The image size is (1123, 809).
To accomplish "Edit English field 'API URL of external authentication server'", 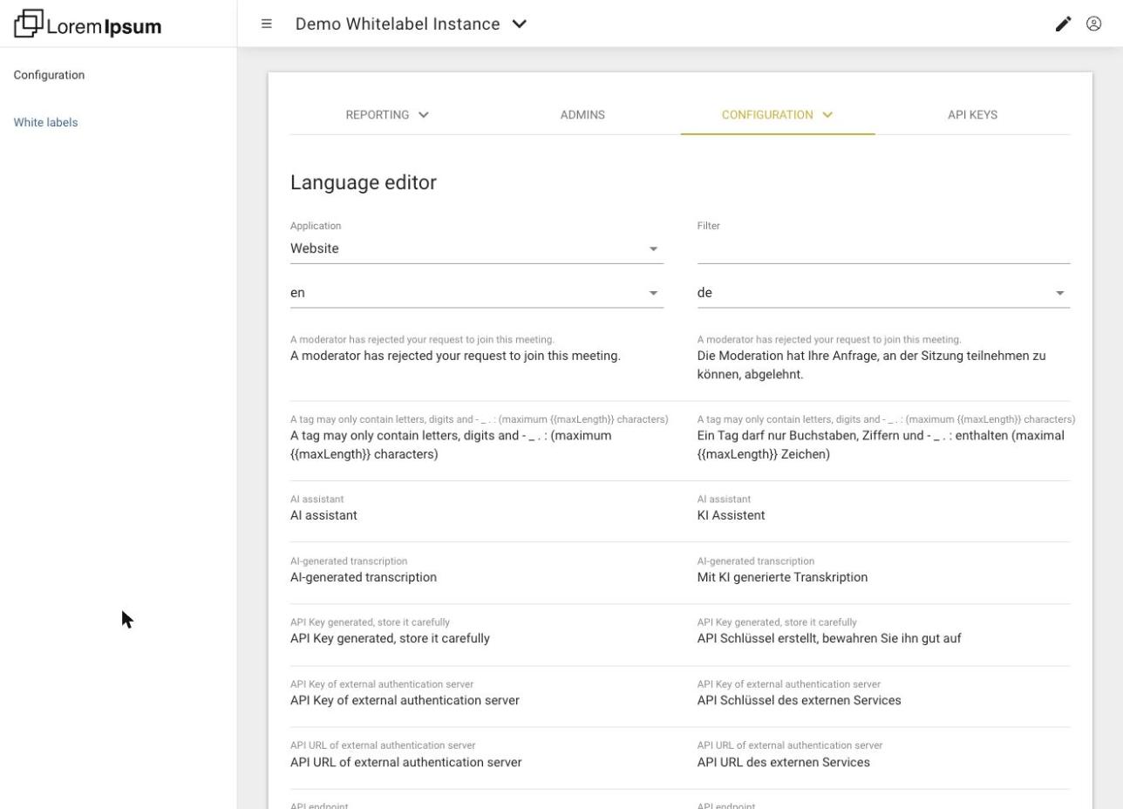I will [476, 762].
